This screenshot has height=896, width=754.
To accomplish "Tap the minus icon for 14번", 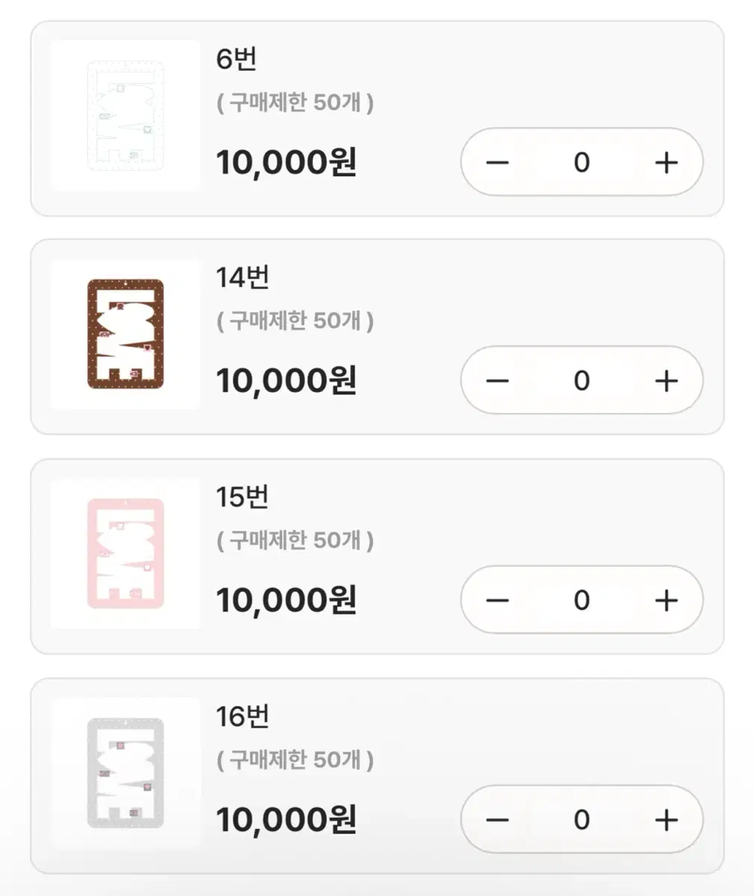I will pyautogui.click(x=497, y=381).
